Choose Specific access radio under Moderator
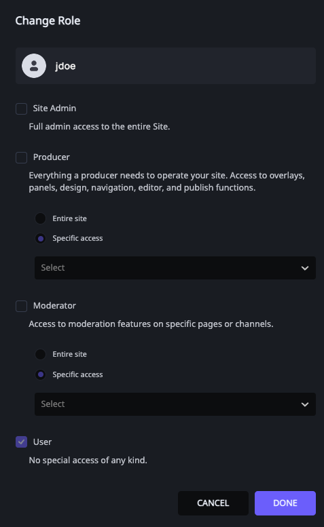The width and height of the screenshot is (324, 527). [x=40, y=374]
